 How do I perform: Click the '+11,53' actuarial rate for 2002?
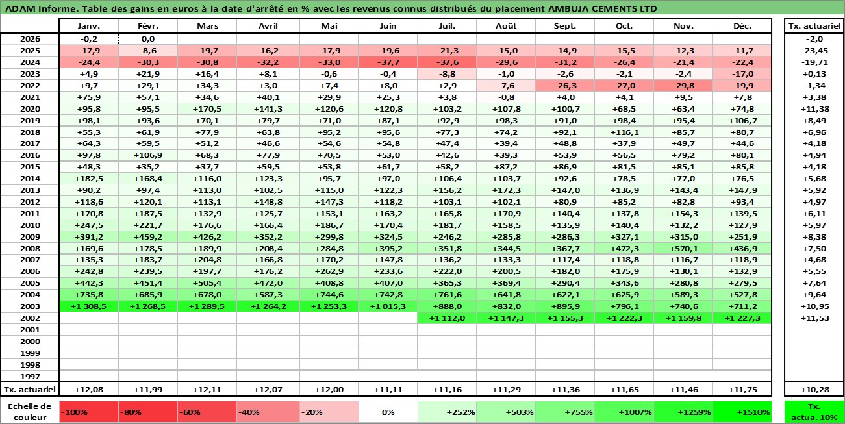(x=814, y=318)
